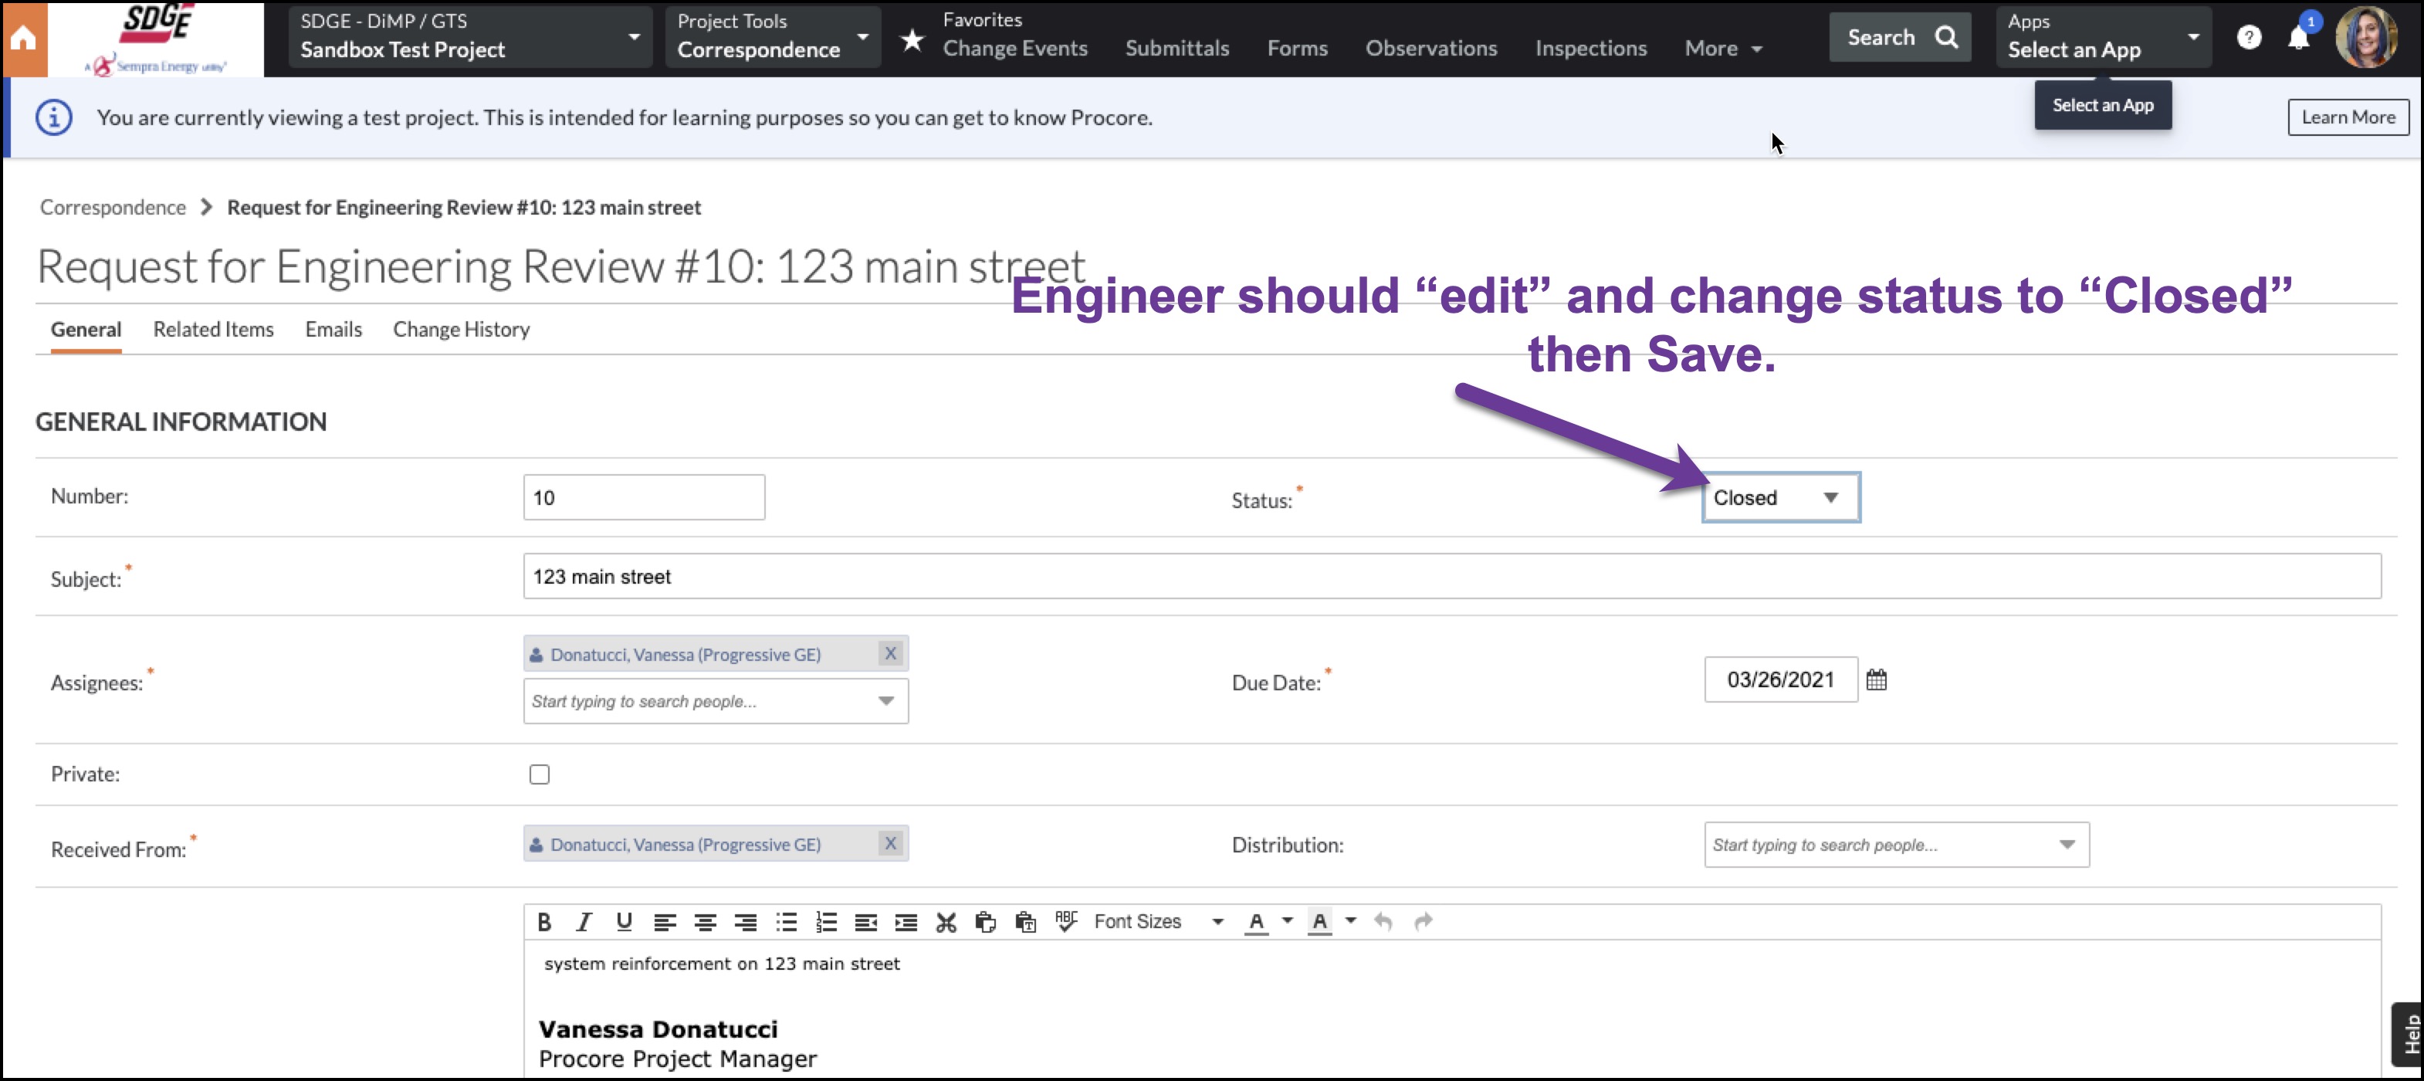Toggle bold formatting in the editor
The width and height of the screenshot is (2424, 1081).
(544, 922)
